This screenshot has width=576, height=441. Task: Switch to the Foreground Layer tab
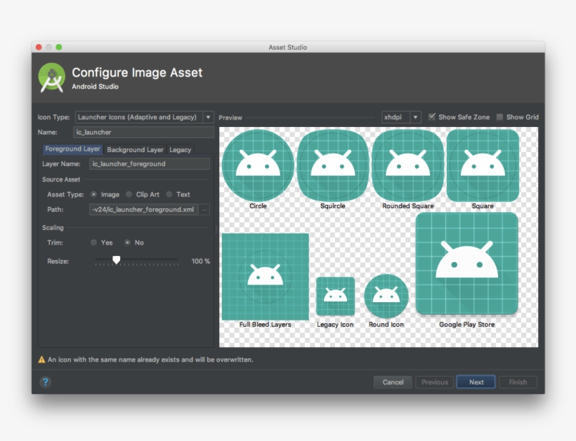[72, 149]
